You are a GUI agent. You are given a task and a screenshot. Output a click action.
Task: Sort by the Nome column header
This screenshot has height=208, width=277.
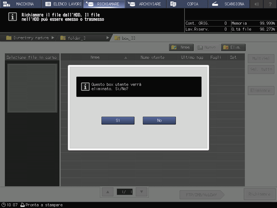(x=95, y=57)
